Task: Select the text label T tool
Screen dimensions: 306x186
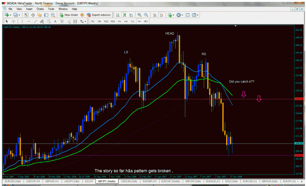Action: 62,21
